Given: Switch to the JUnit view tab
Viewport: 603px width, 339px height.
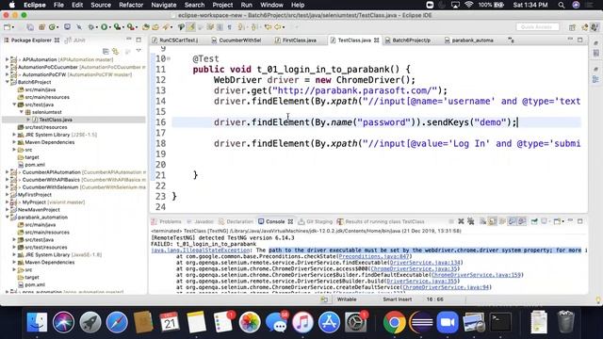Looking at the screenshot, I should coord(75,40).
